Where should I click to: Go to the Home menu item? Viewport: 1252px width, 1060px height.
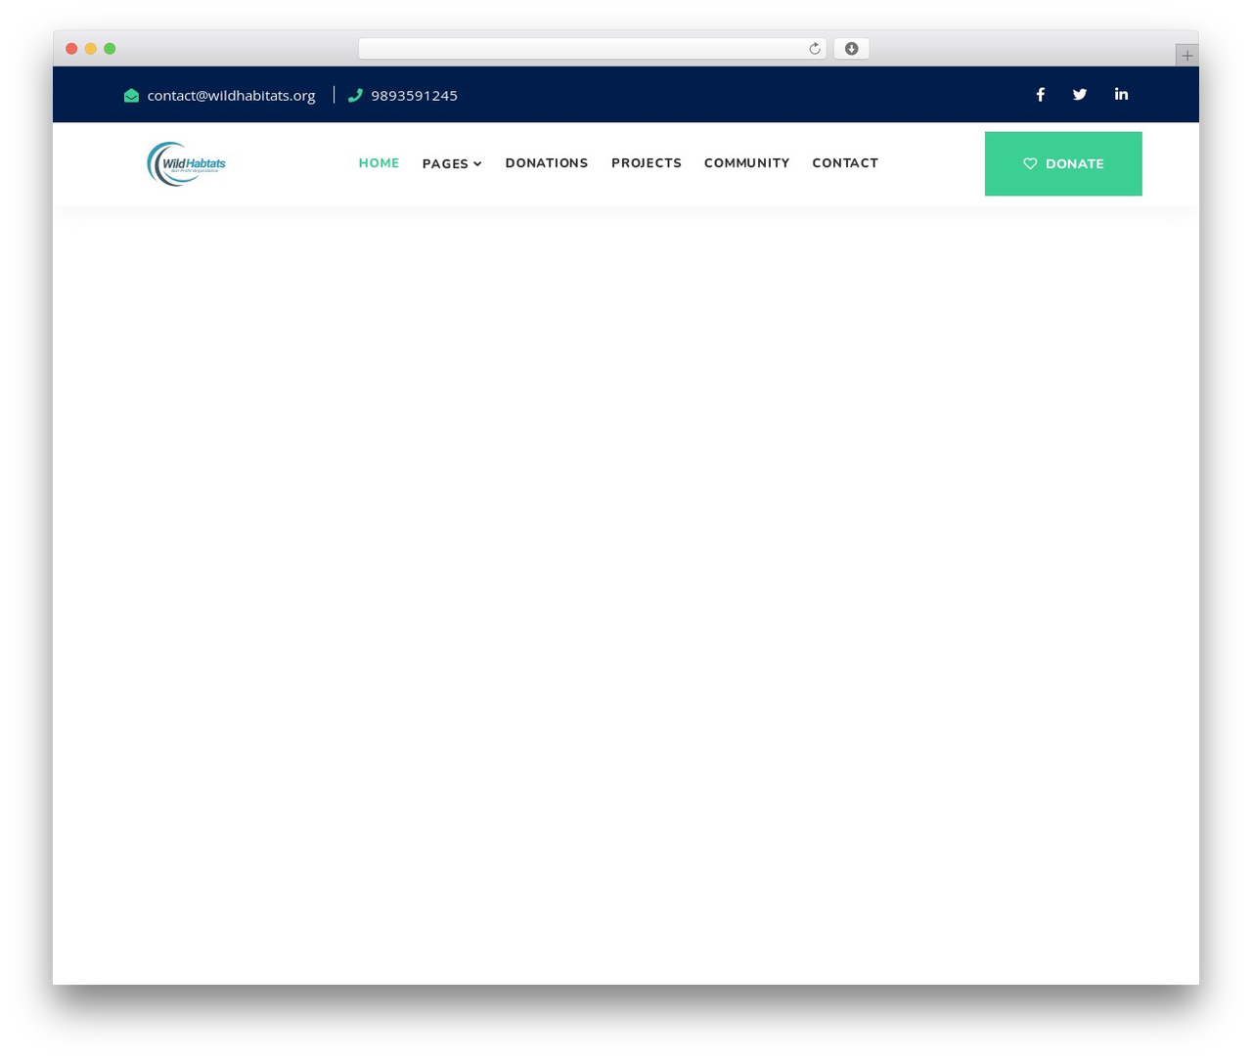click(379, 163)
